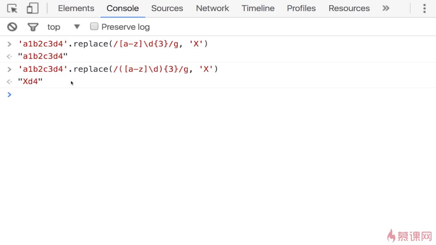Viewport: 436px width, 245px height.
Task: Go to the Network tab
Action: point(213,9)
